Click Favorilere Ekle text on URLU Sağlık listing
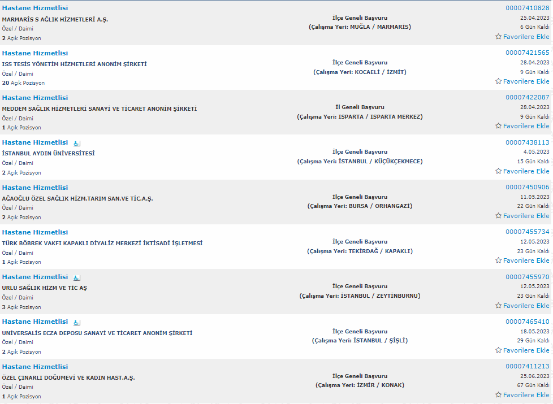Viewport: 553px width, 404px height. (526, 306)
